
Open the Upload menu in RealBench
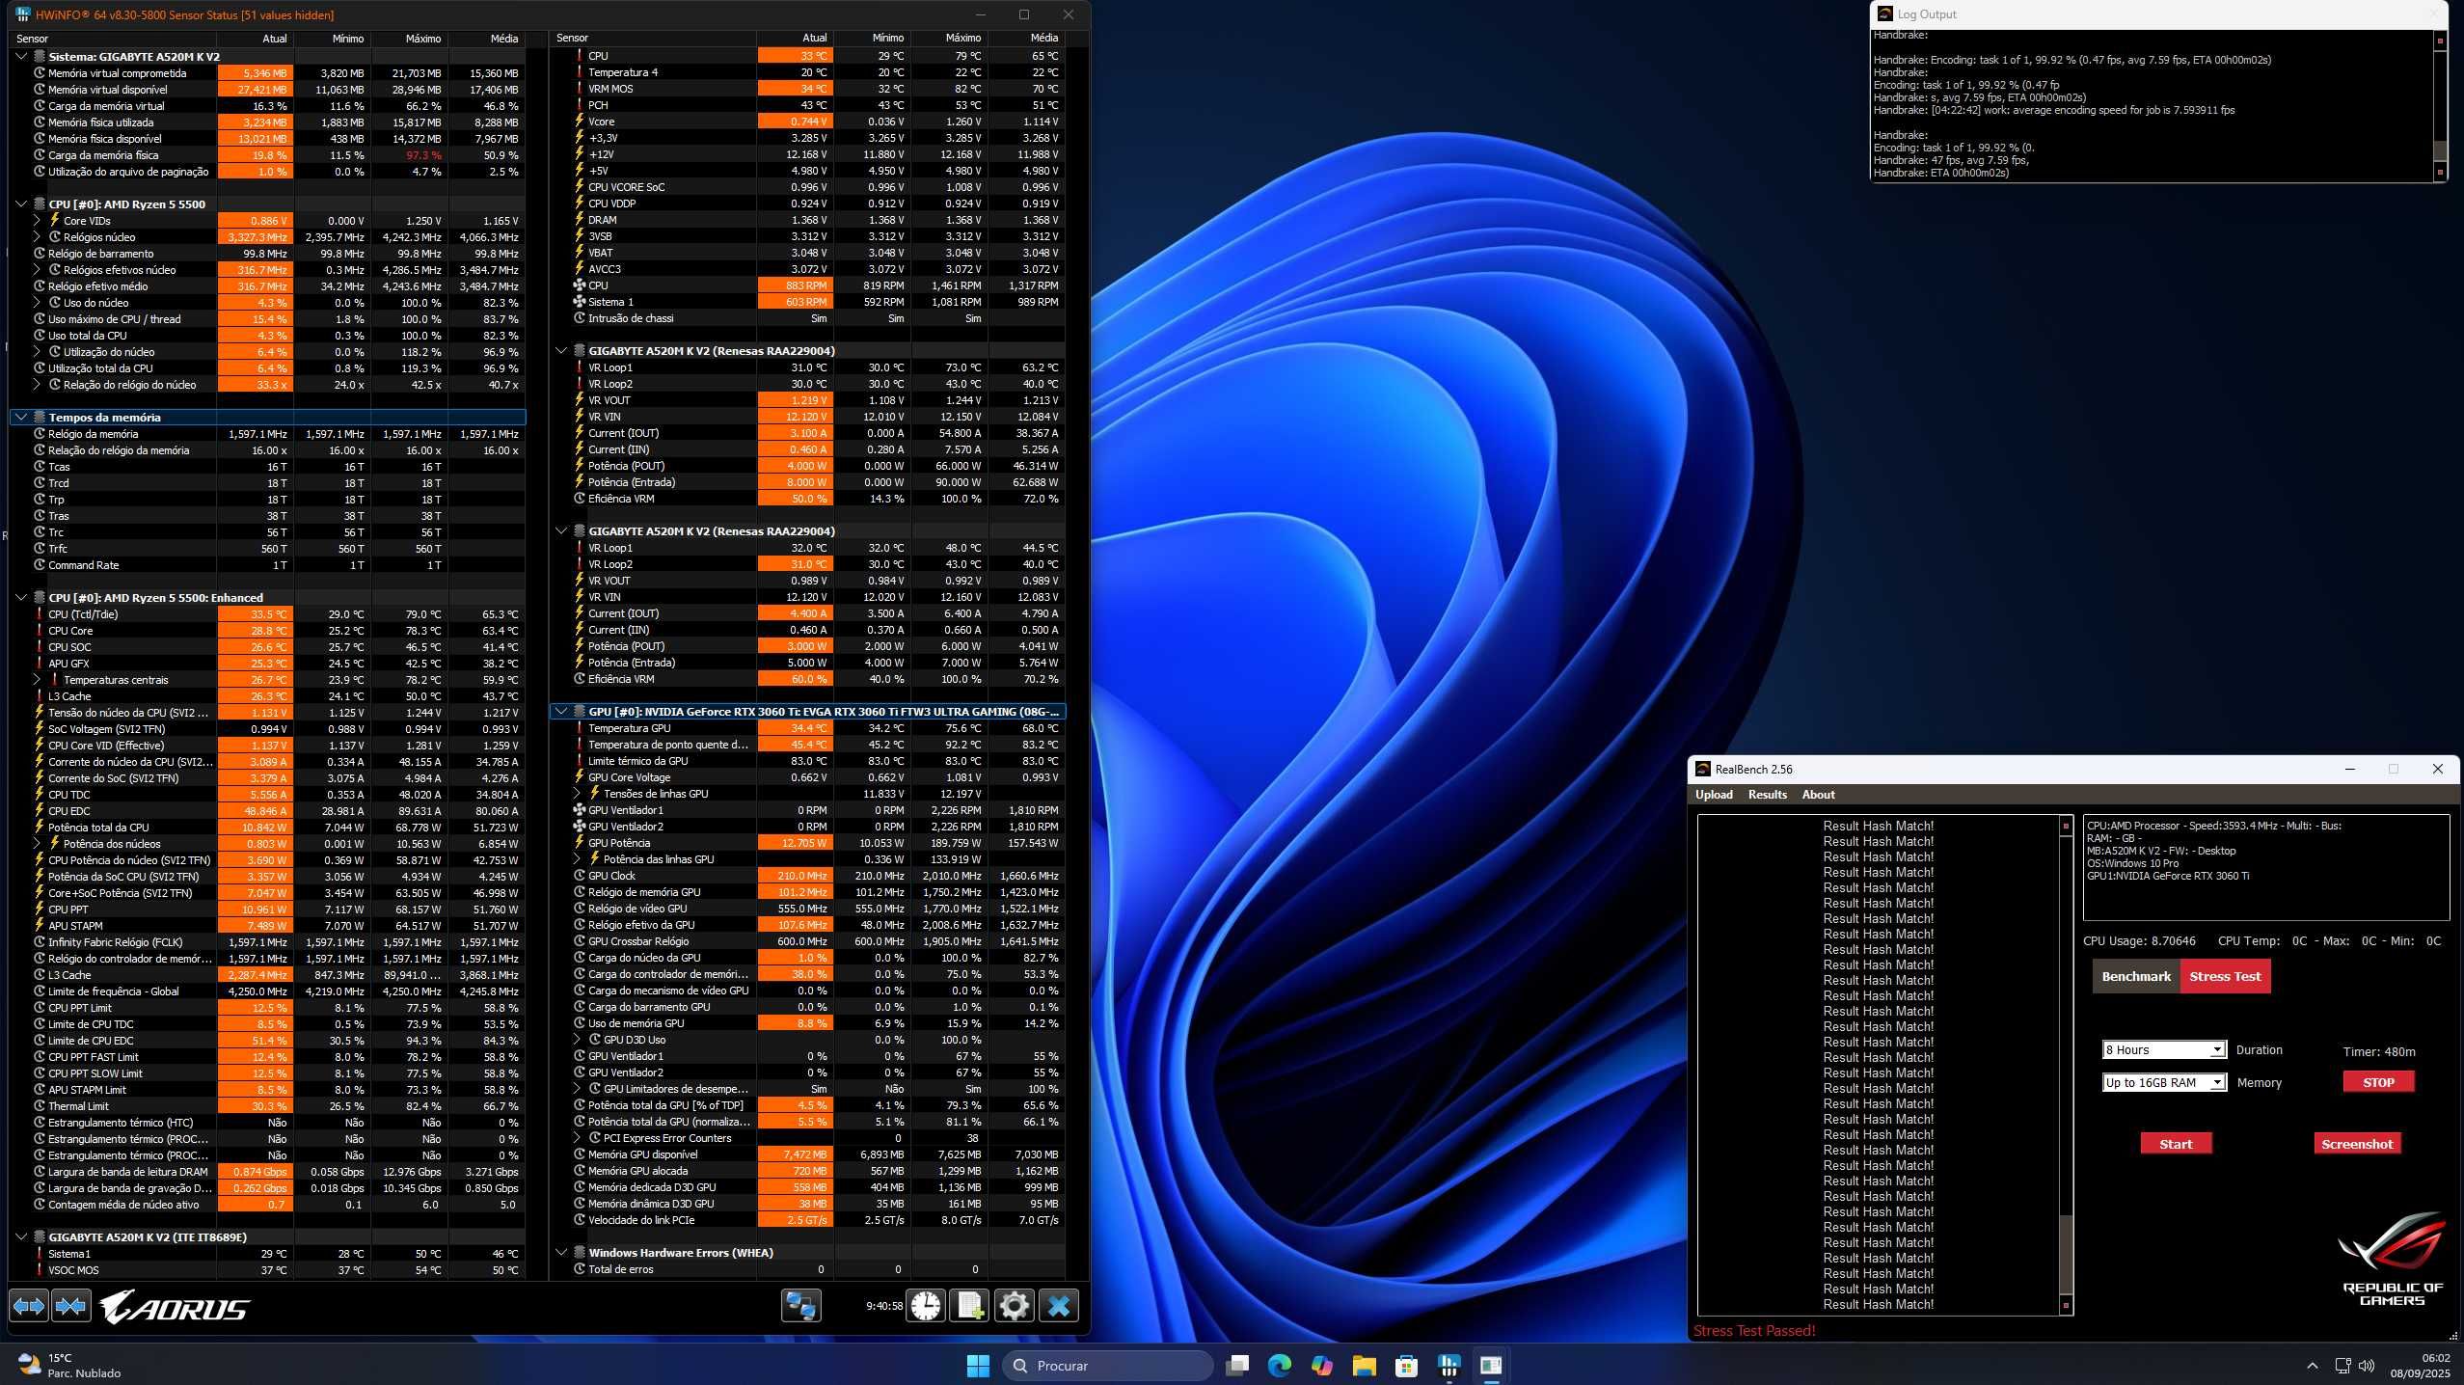[1714, 795]
